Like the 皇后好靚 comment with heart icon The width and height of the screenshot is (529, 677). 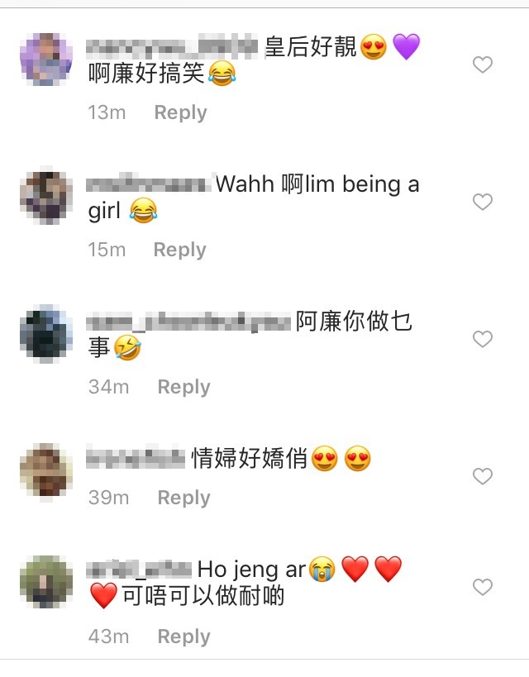[483, 64]
